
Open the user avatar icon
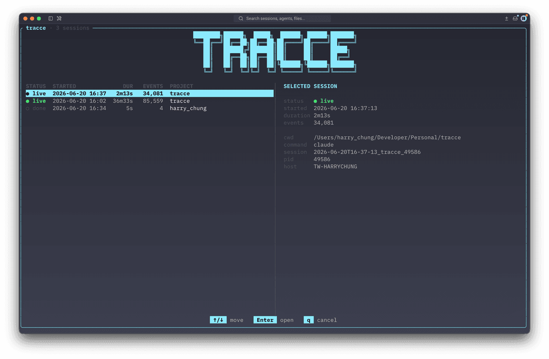(x=524, y=18)
